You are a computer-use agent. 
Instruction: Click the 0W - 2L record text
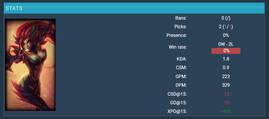226,44
